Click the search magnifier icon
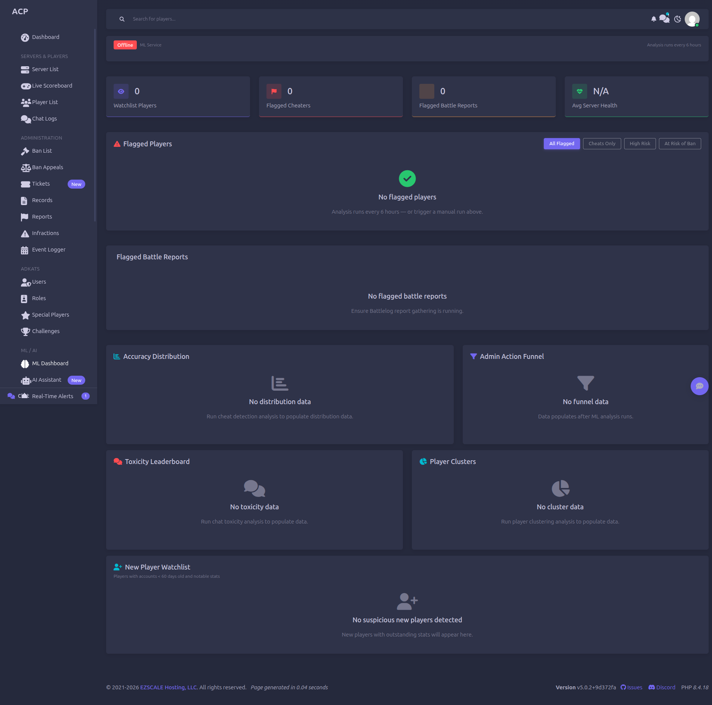Viewport: 712px width, 705px height. click(x=122, y=19)
